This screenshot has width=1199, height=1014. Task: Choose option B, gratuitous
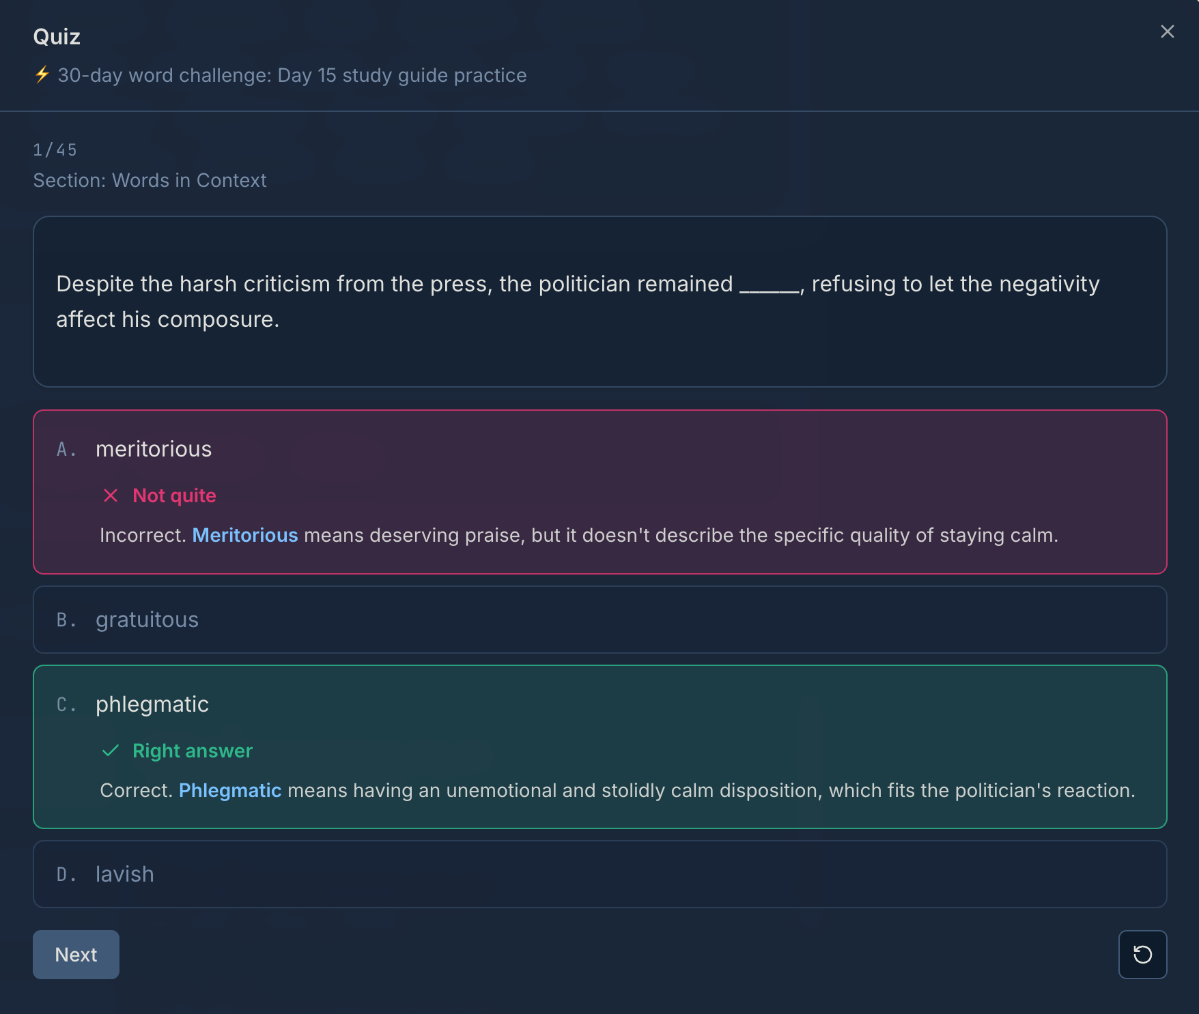pos(147,620)
